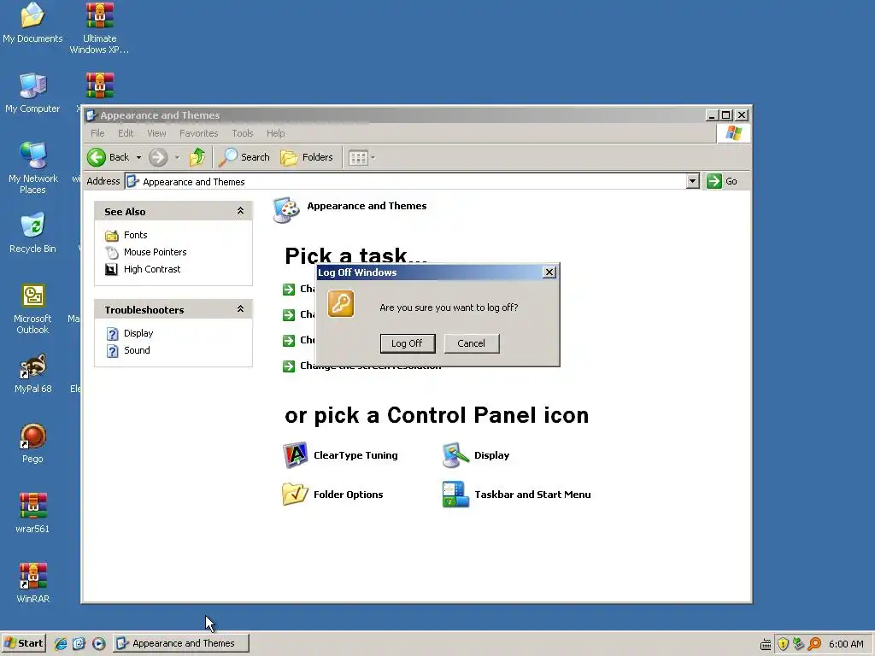Click the Forward arrow button
This screenshot has height=656, width=875.
[x=158, y=157]
